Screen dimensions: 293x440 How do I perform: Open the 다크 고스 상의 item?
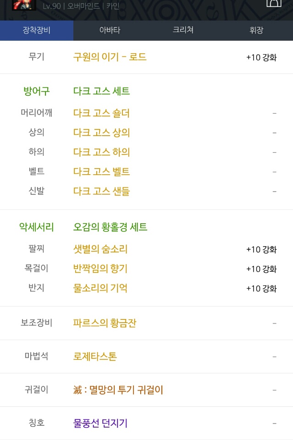pos(102,132)
